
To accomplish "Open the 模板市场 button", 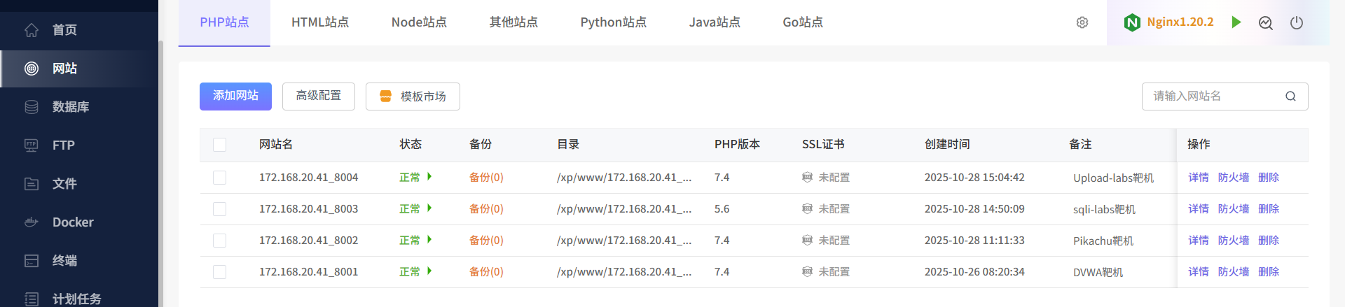I will point(413,97).
